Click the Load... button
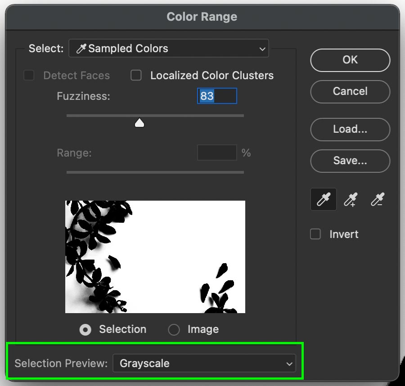 coord(350,130)
